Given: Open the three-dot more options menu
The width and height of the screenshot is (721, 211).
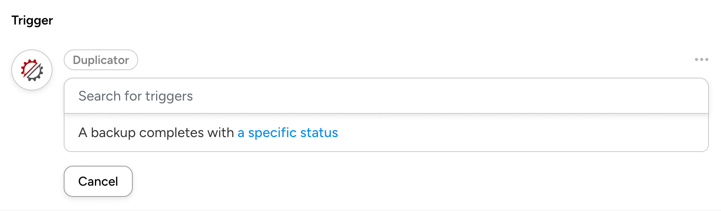Looking at the screenshot, I should (x=701, y=60).
